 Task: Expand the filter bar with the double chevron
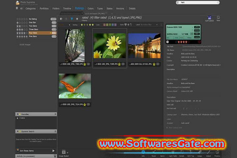[161, 25]
